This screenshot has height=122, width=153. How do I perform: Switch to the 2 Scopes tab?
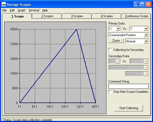47,16
